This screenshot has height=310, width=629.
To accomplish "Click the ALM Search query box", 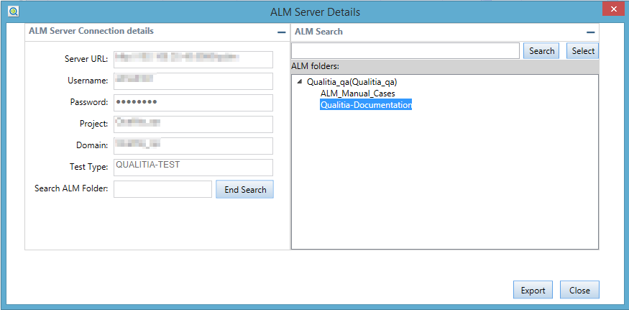I will point(405,51).
